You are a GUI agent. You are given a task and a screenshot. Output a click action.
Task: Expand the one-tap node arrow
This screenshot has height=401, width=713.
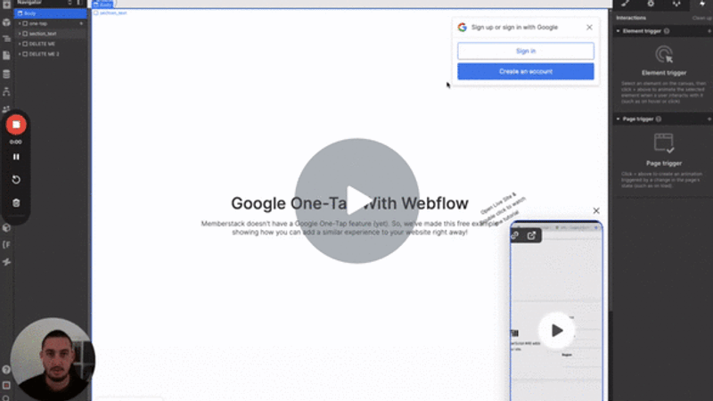tap(20, 24)
